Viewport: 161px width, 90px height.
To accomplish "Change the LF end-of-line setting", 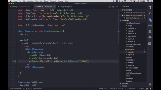I will click(x=125, y=89).
